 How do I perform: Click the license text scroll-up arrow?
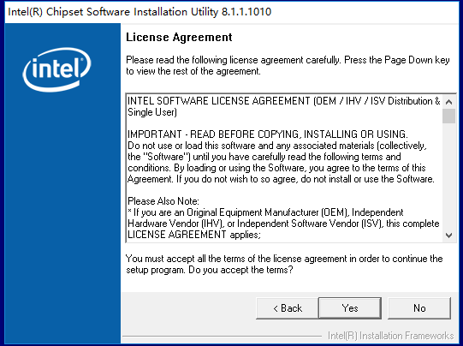pos(448,102)
